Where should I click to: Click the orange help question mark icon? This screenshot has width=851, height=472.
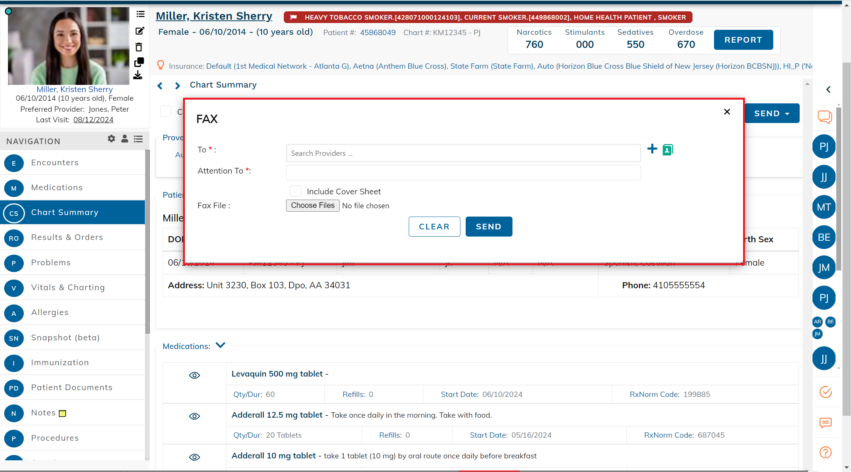825,452
